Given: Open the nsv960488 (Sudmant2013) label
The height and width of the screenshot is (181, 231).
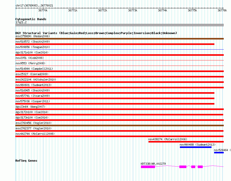Looking at the screenshot, I should (198, 145).
